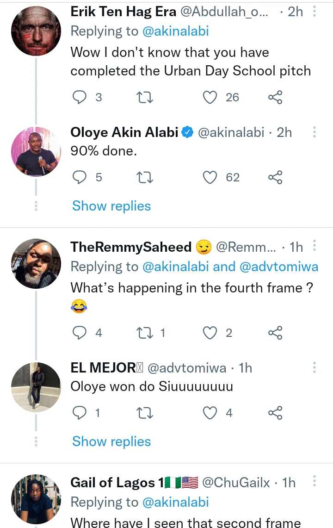Share Erik Ten Hag Era's tweet
The image size is (333, 528).
click(275, 97)
